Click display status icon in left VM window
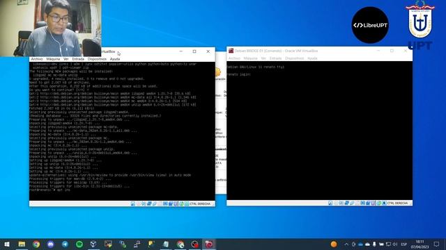The height and width of the screenshot is (250, 446). coord(165,203)
